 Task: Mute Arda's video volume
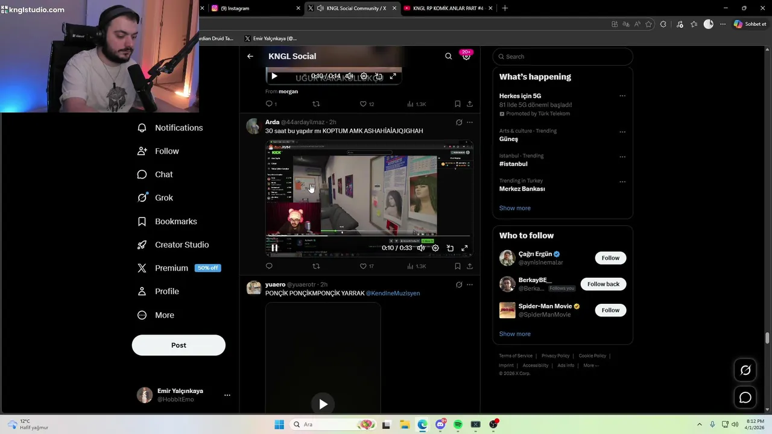coord(421,248)
